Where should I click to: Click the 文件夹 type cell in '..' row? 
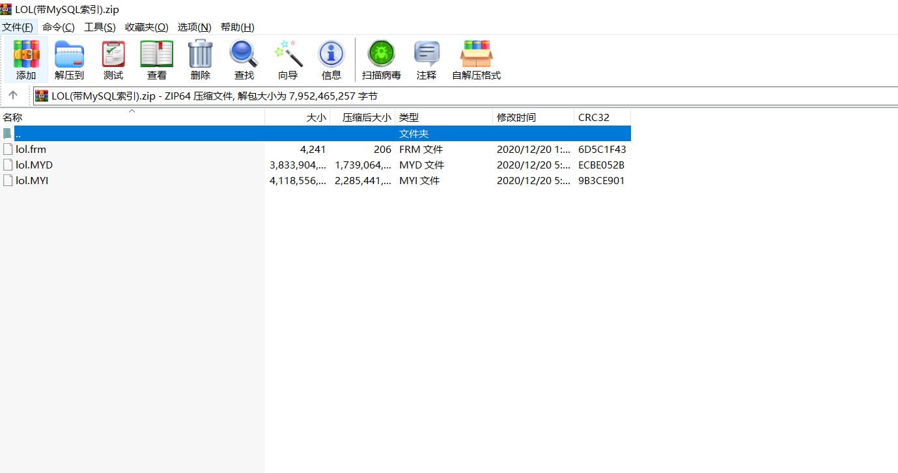(414, 133)
